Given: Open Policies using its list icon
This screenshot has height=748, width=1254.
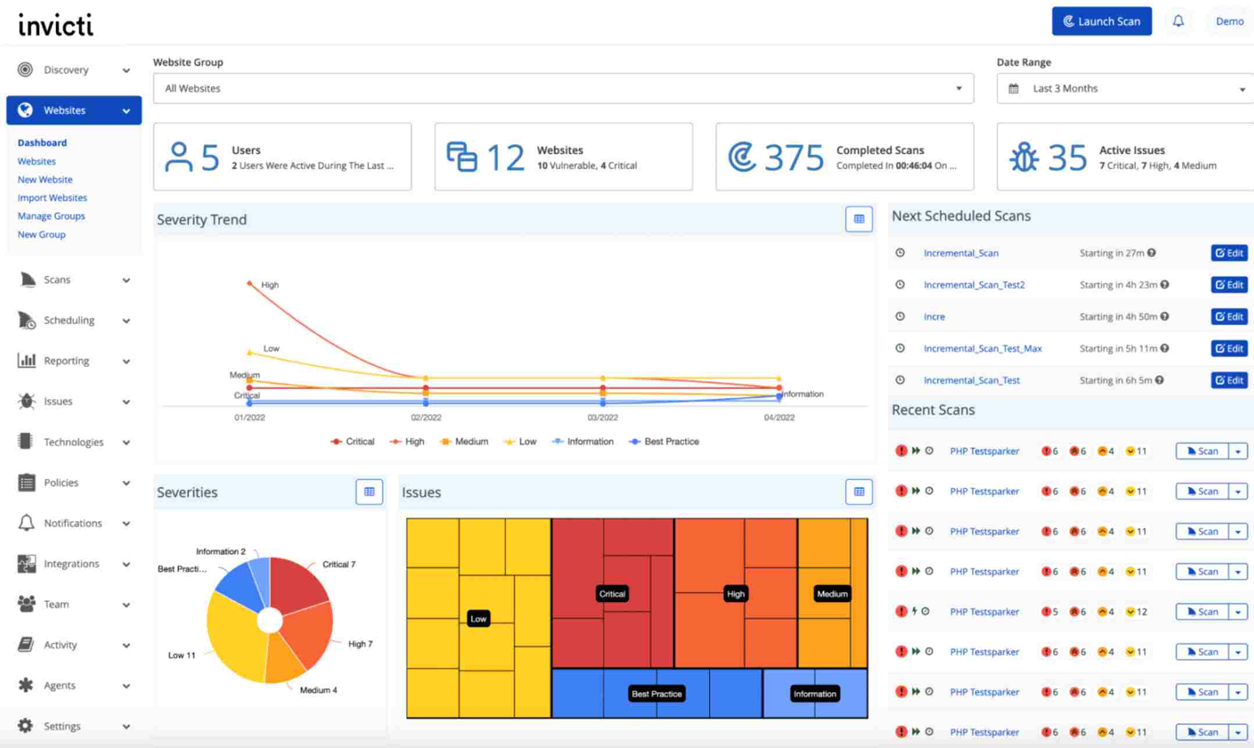Looking at the screenshot, I should tap(26, 482).
